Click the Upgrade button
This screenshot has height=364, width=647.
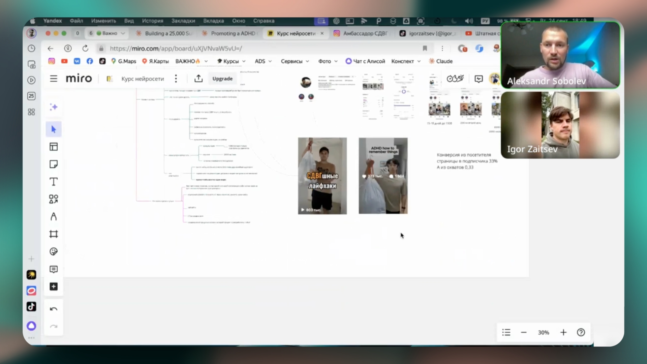point(222,79)
